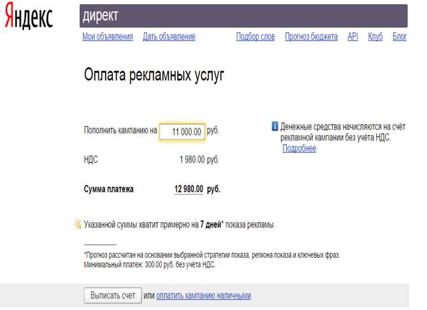Select the НДС value 1 980.00 руб.
This screenshot has height=310, width=427.
click(199, 160)
